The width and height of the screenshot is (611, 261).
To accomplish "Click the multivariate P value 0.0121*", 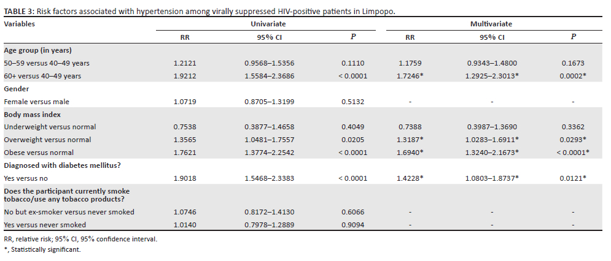I will coord(574,178).
